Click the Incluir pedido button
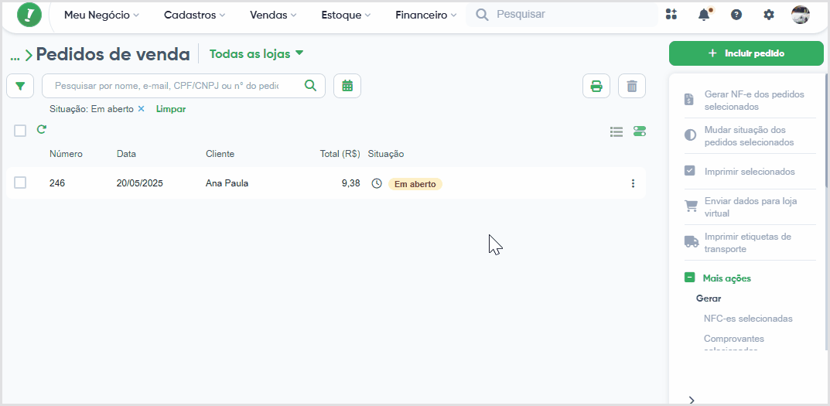The image size is (830, 406). click(x=746, y=53)
